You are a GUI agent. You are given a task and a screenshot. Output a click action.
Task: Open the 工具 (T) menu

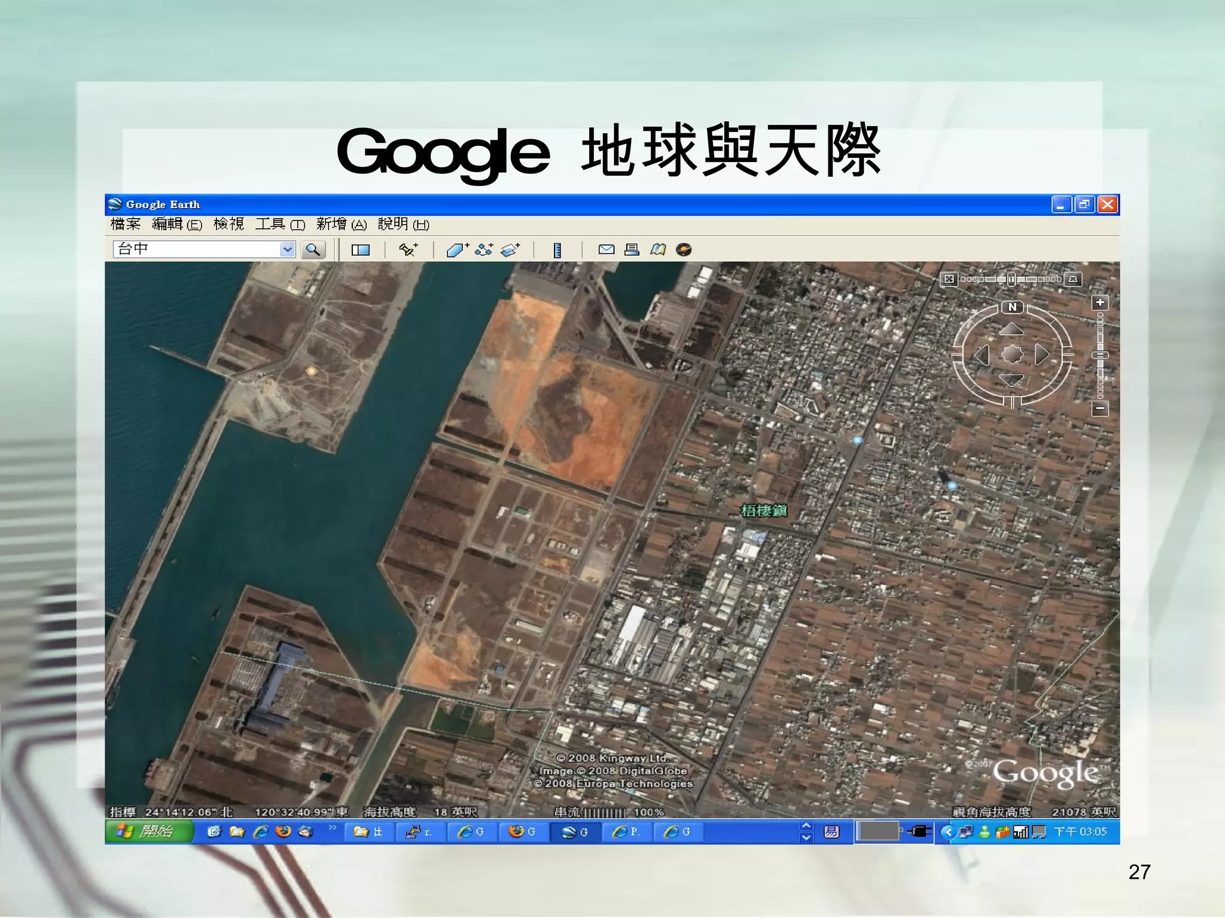click(280, 224)
